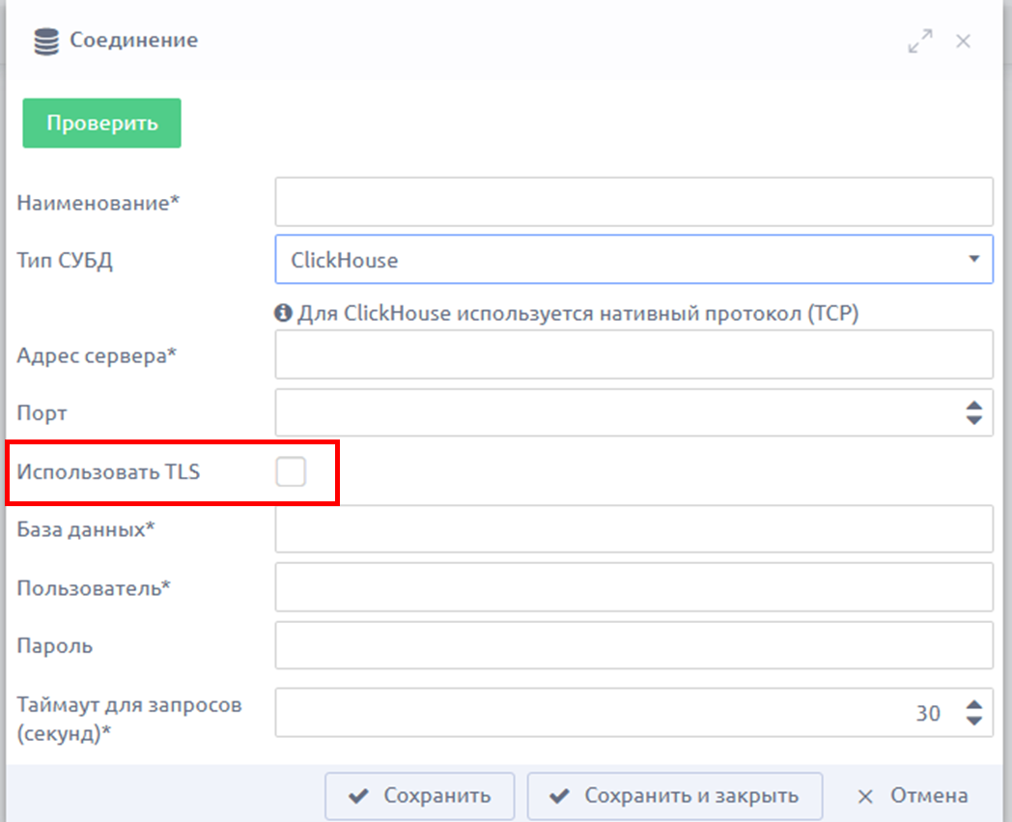Image resolution: width=1012 pixels, height=822 pixels.
Task: Click Сохранить и закрыть button
Action: [674, 796]
